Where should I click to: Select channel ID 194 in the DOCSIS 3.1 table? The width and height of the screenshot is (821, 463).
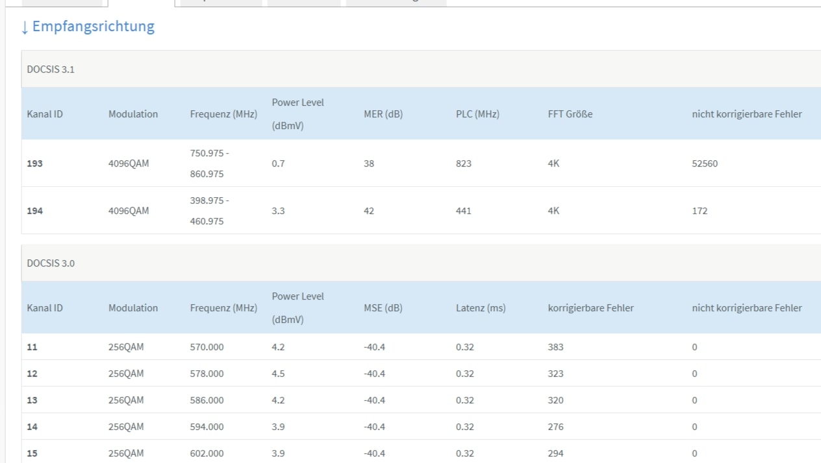coord(34,211)
